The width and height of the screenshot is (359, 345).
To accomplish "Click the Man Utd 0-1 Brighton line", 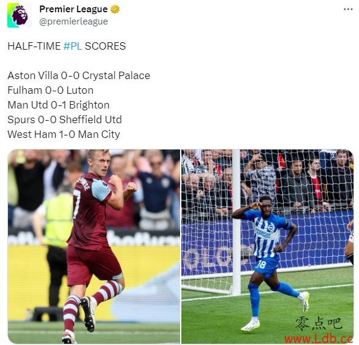I will point(58,105).
